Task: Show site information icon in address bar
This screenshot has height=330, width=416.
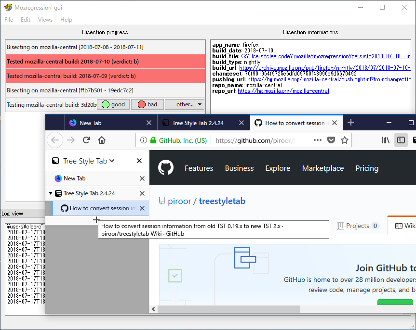Action: [x=143, y=140]
